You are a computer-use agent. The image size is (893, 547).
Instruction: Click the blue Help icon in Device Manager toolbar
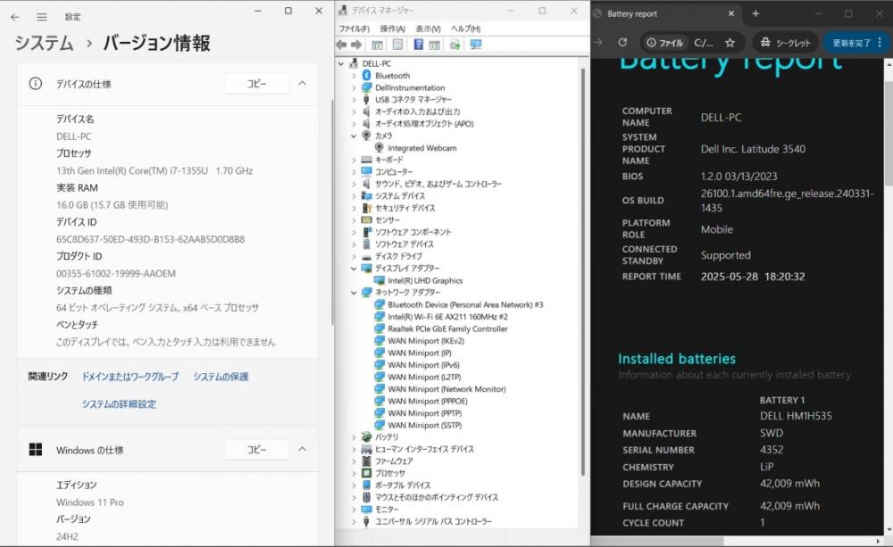418,45
